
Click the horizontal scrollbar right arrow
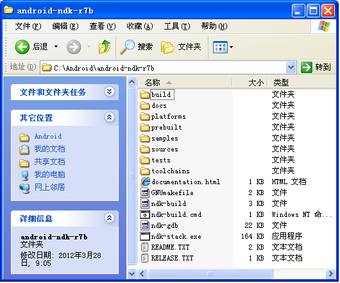pyautogui.click(x=330, y=273)
